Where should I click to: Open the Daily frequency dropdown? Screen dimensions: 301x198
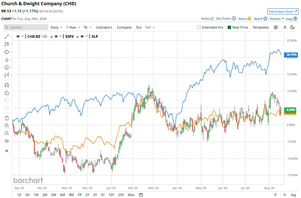tap(56, 27)
